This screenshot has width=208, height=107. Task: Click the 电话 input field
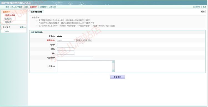pos(70,45)
